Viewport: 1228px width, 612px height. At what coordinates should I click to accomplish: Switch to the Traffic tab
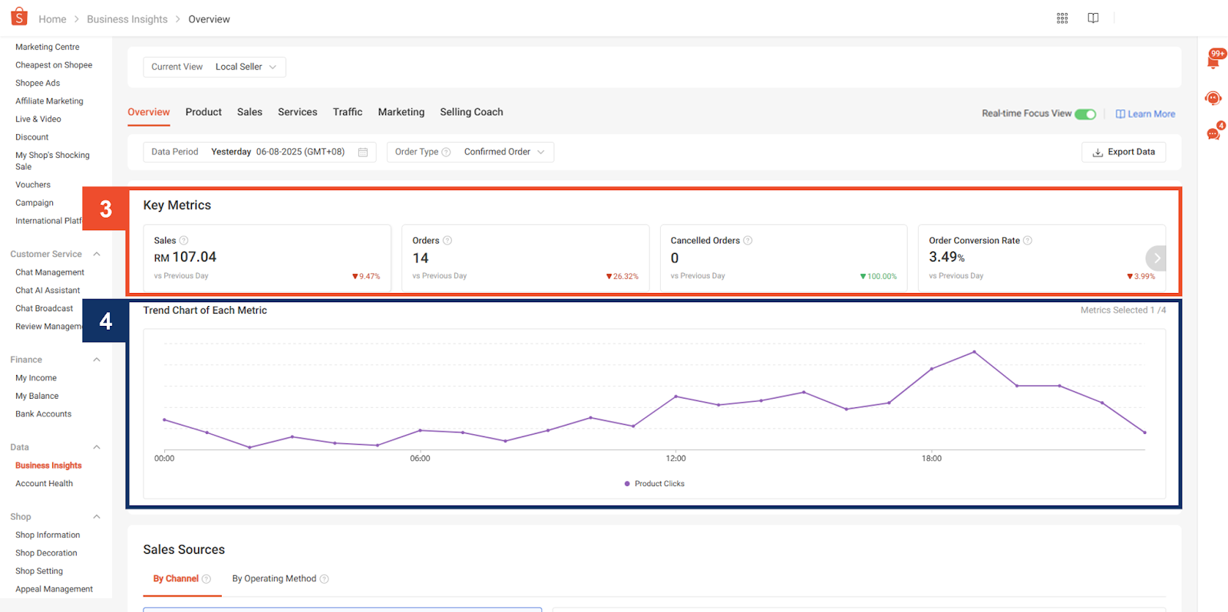pos(347,112)
